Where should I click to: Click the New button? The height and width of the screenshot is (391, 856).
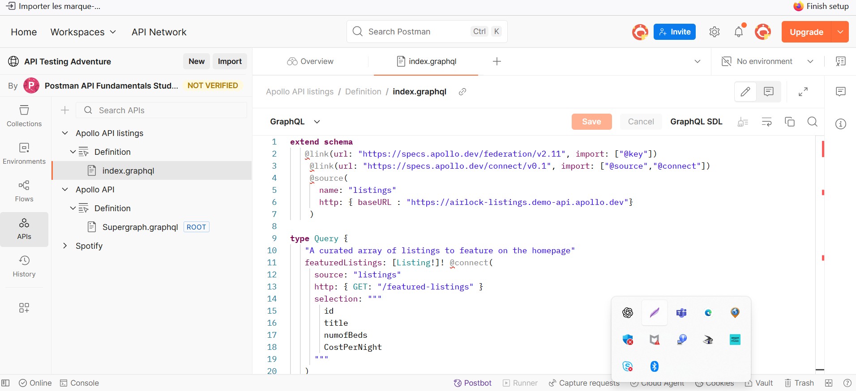(197, 61)
